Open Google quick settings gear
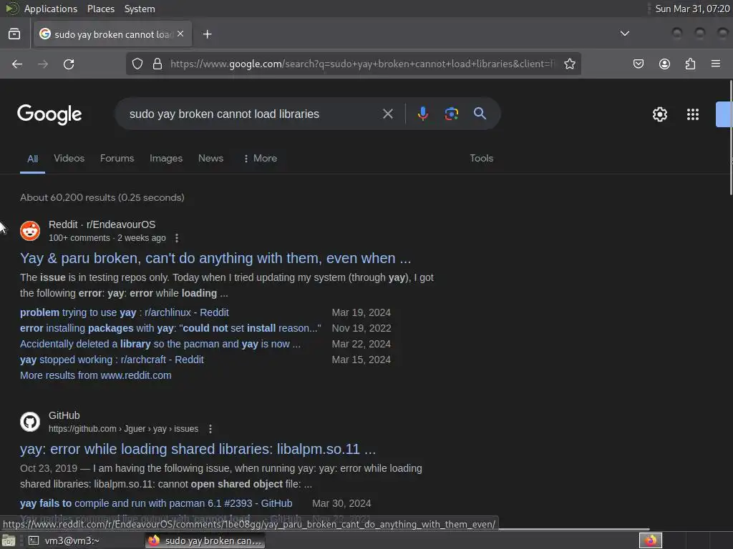Image resolution: width=733 pixels, height=549 pixels. click(x=659, y=114)
